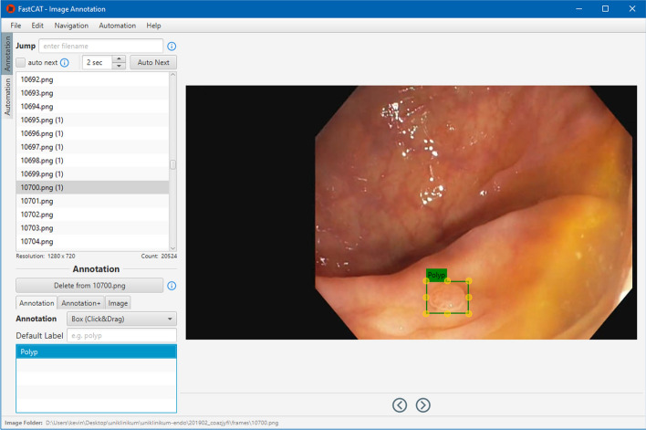Click info icon beside Delete from 10700.png
Screen dimensions: 646x430
tap(172, 286)
